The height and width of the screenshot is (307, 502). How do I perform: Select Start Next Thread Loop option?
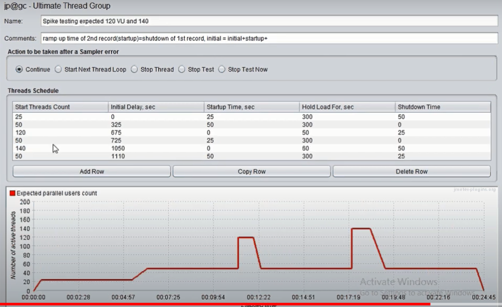point(58,70)
